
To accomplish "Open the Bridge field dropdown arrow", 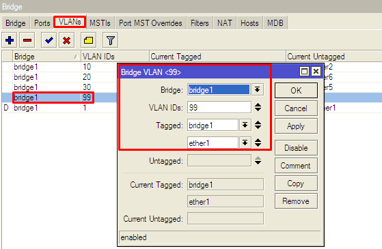I will click(x=257, y=89).
